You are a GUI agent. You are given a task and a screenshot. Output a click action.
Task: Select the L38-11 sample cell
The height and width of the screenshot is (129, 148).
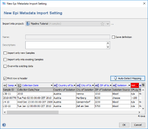pos(10,94)
